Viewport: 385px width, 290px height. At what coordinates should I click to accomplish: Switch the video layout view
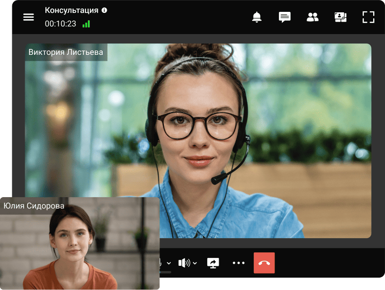coord(341,17)
